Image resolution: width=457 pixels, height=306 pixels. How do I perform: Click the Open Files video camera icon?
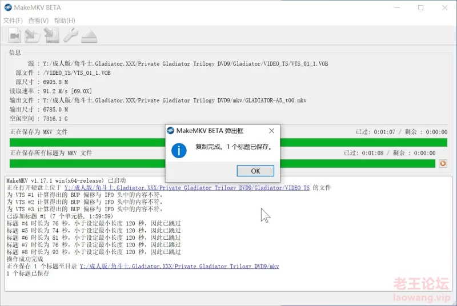click(14, 36)
